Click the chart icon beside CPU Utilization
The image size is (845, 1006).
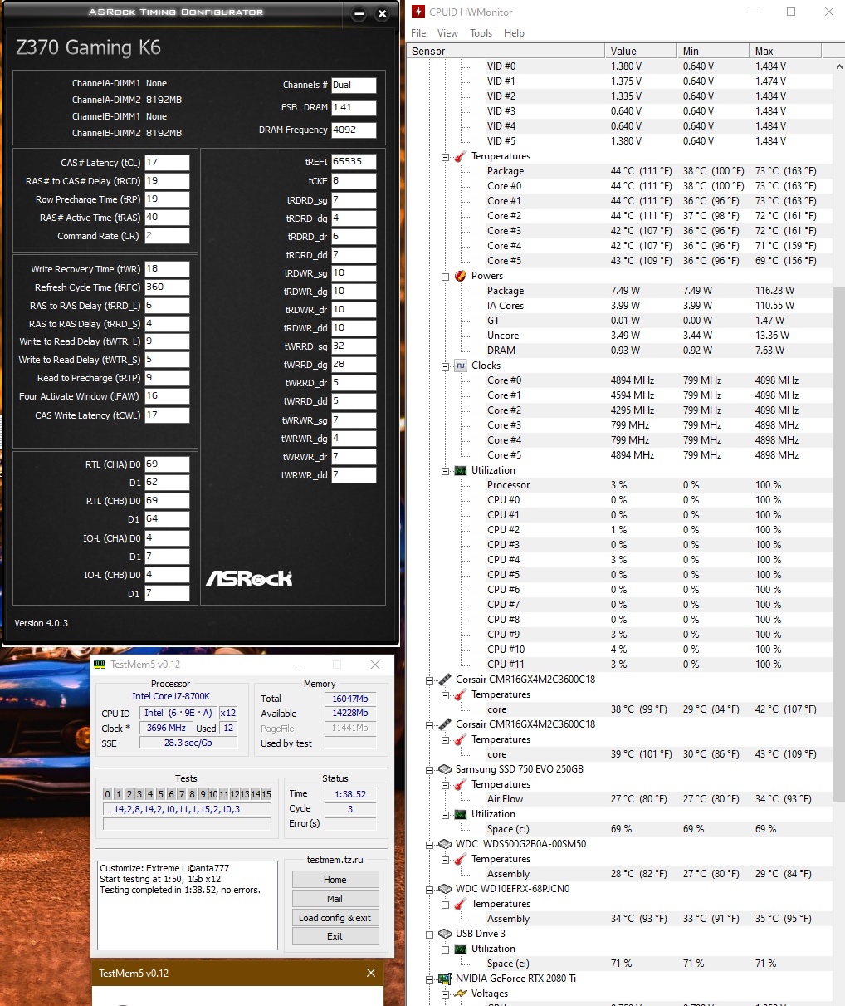(460, 470)
